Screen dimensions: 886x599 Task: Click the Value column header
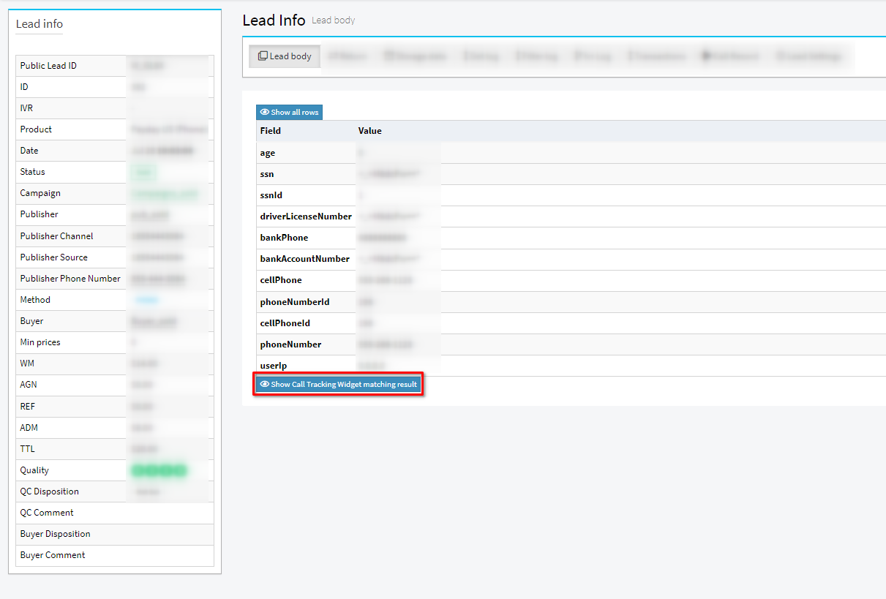(x=369, y=131)
